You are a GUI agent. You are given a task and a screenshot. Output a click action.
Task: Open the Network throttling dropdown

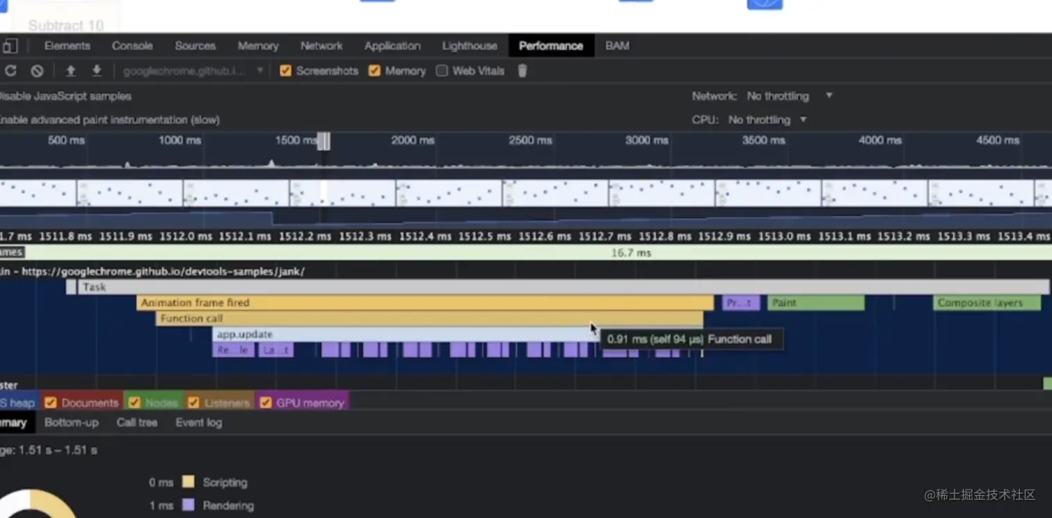pos(789,96)
